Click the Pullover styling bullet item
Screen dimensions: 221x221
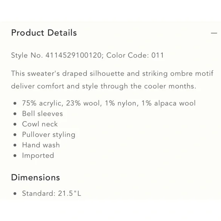(49, 135)
